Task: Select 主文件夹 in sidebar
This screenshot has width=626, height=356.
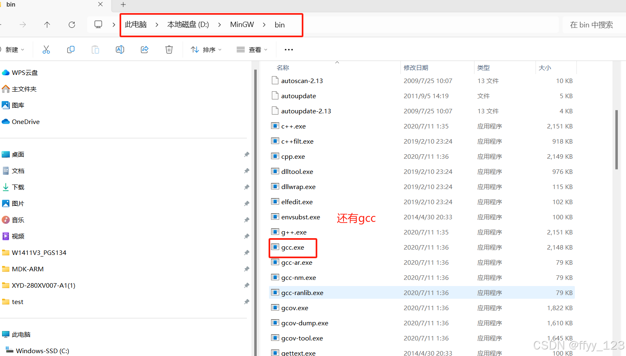Action: click(19, 89)
